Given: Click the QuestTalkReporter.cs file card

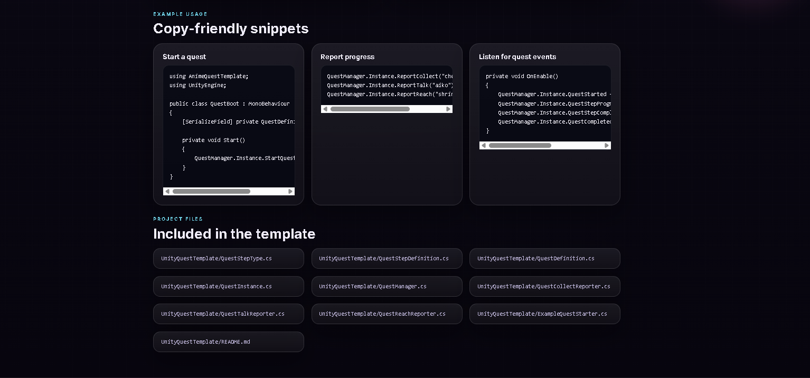Looking at the screenshot, I should (x=228, y=314).
